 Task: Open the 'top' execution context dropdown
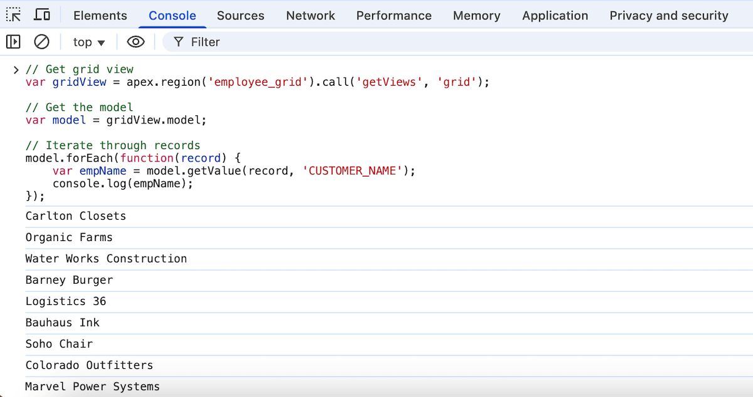pos(88,41)
